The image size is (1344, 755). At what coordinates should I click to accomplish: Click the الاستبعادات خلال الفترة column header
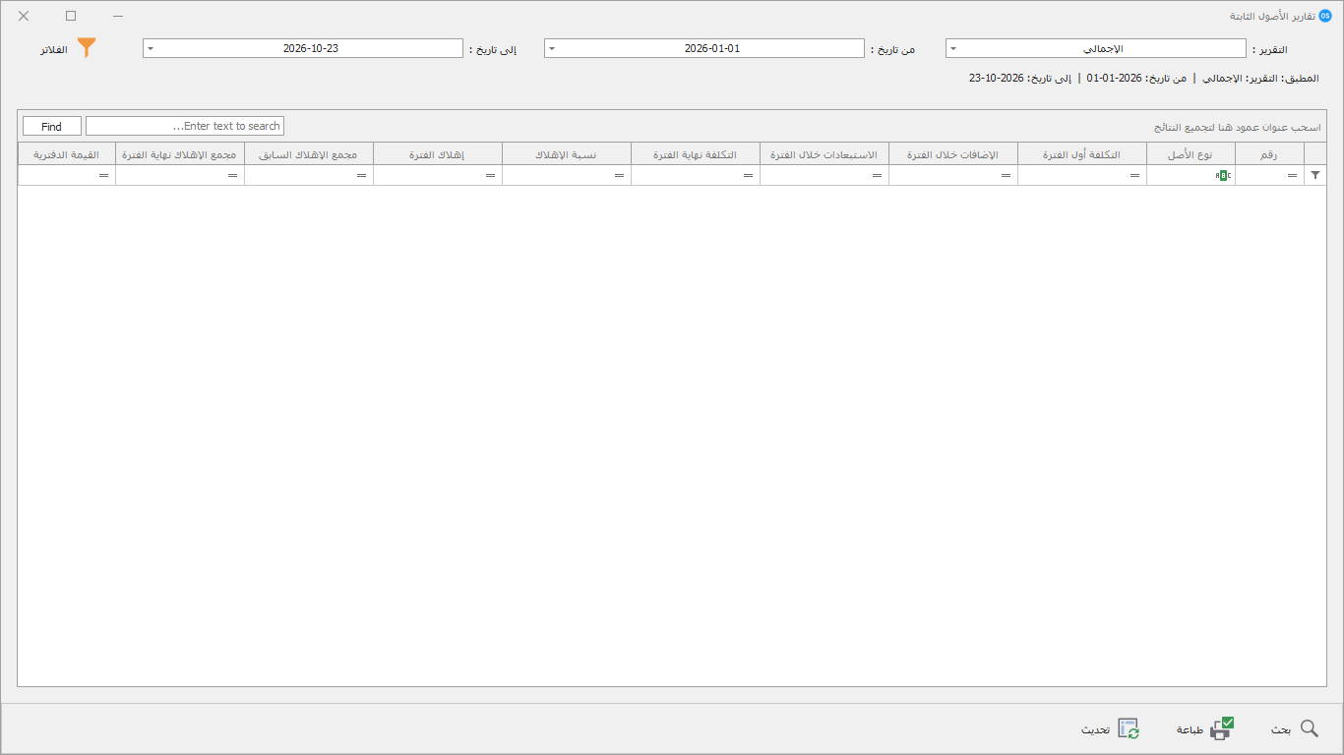[825, 154]
